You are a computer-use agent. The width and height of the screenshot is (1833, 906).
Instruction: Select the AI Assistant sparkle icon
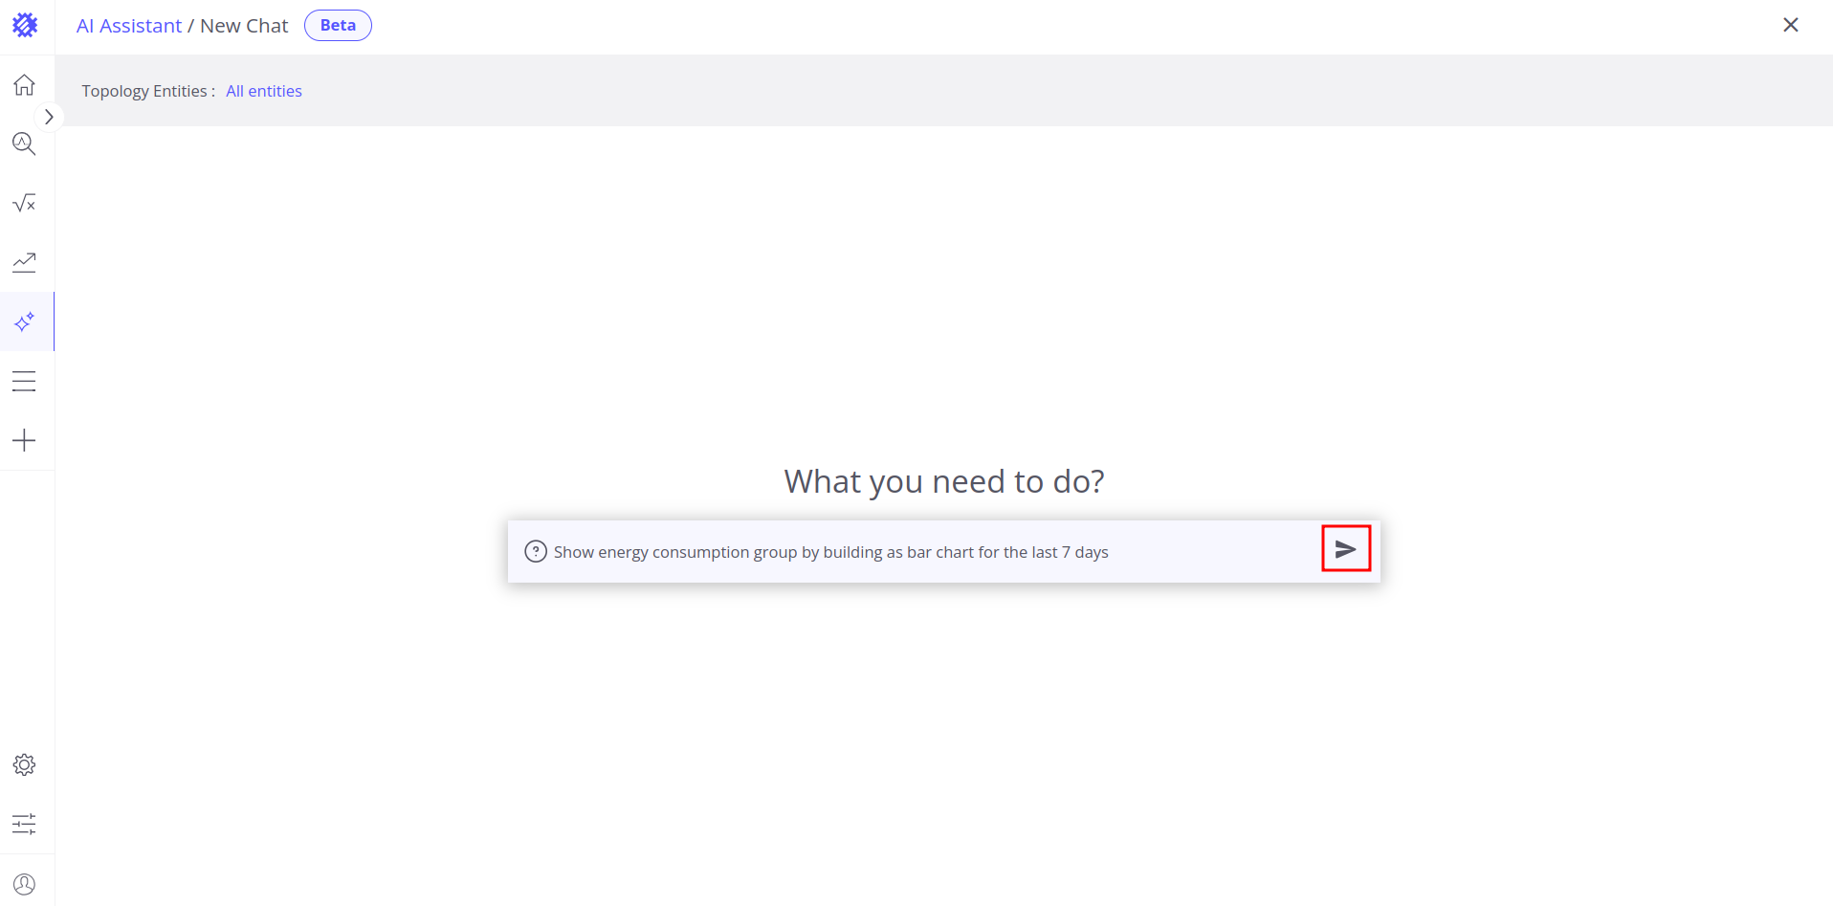point(25,321)
